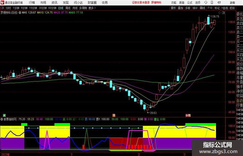This screenshot has width=243, height=156.
Task: Click the 顶: 90.00 indicator value
Action: tap(90, 119)
